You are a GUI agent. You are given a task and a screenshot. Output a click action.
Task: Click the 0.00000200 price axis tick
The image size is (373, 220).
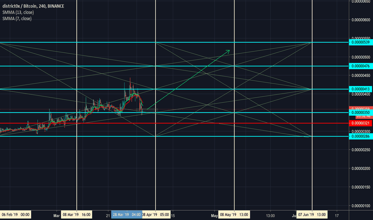pos(361,168)
